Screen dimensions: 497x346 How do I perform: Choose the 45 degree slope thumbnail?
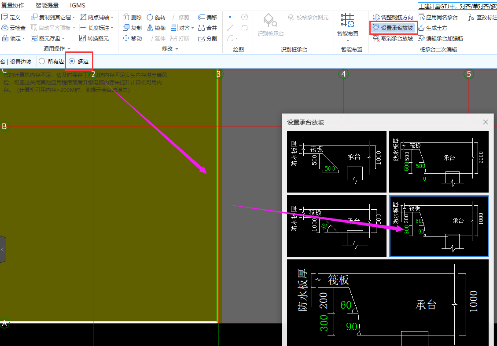337,226
